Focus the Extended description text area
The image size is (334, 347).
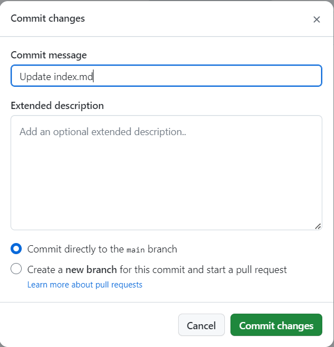pos(166,172)
